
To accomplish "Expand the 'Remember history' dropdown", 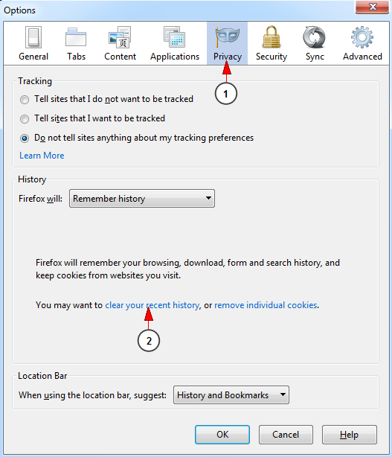I will click(x=142, y=199).
